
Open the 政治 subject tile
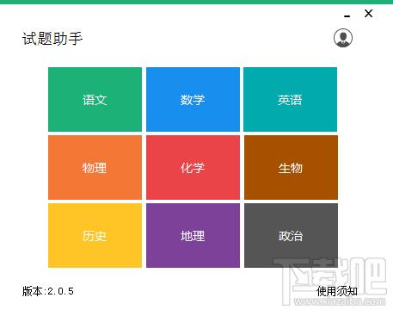coord(291,235)
